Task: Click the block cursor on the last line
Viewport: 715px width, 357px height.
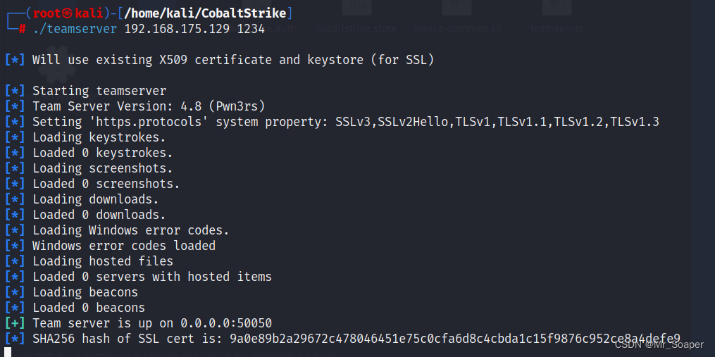Action: [8, 351]
